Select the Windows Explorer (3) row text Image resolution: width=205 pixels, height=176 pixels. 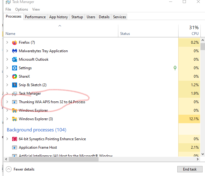(x=36, y=119)
